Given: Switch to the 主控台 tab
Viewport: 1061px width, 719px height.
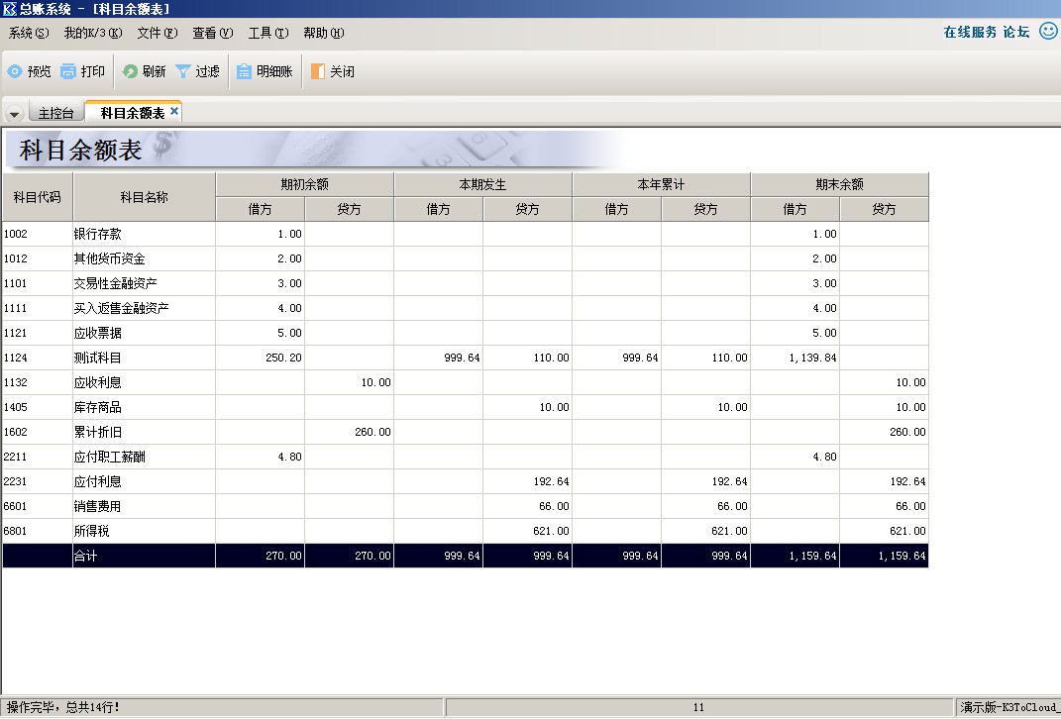Looking at the screenshot, I should 55,113.
